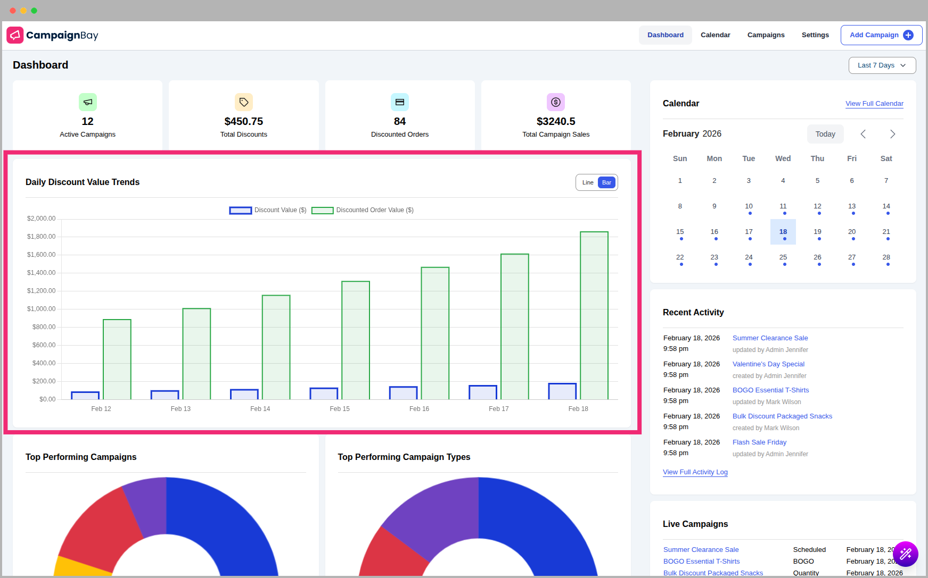Viewport: 928px width, 578px height.
Task: Click the CampaignBay megaphone logo icon
Action: tap(15, 35)
